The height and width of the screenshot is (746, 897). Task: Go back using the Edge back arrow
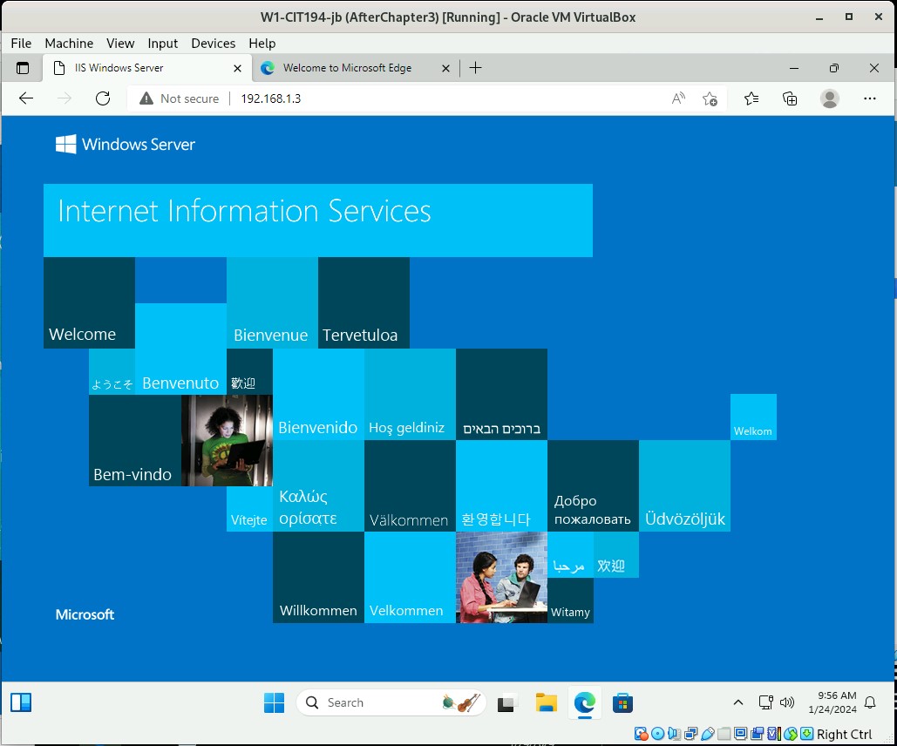pos(26,98)
